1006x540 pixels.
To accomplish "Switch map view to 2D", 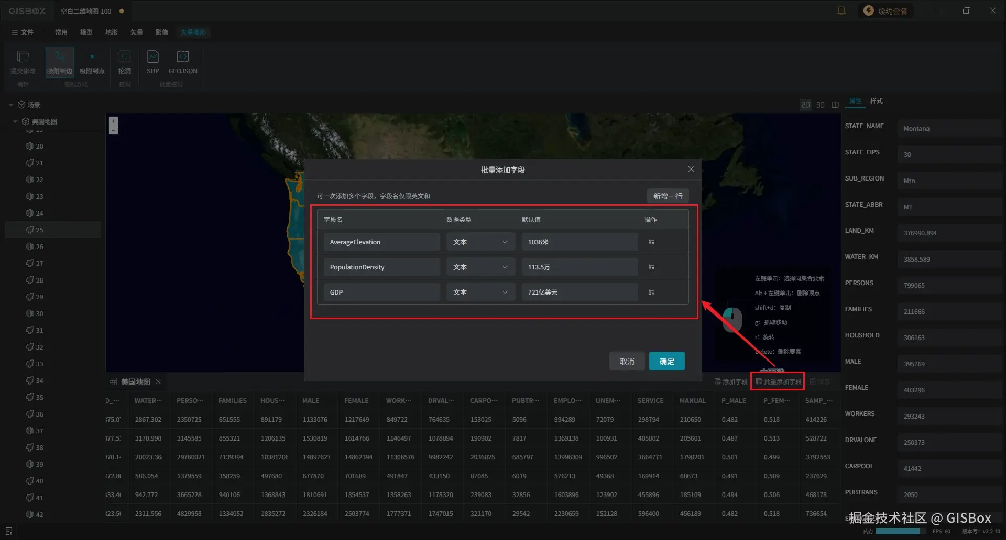I will pos(805,105).
